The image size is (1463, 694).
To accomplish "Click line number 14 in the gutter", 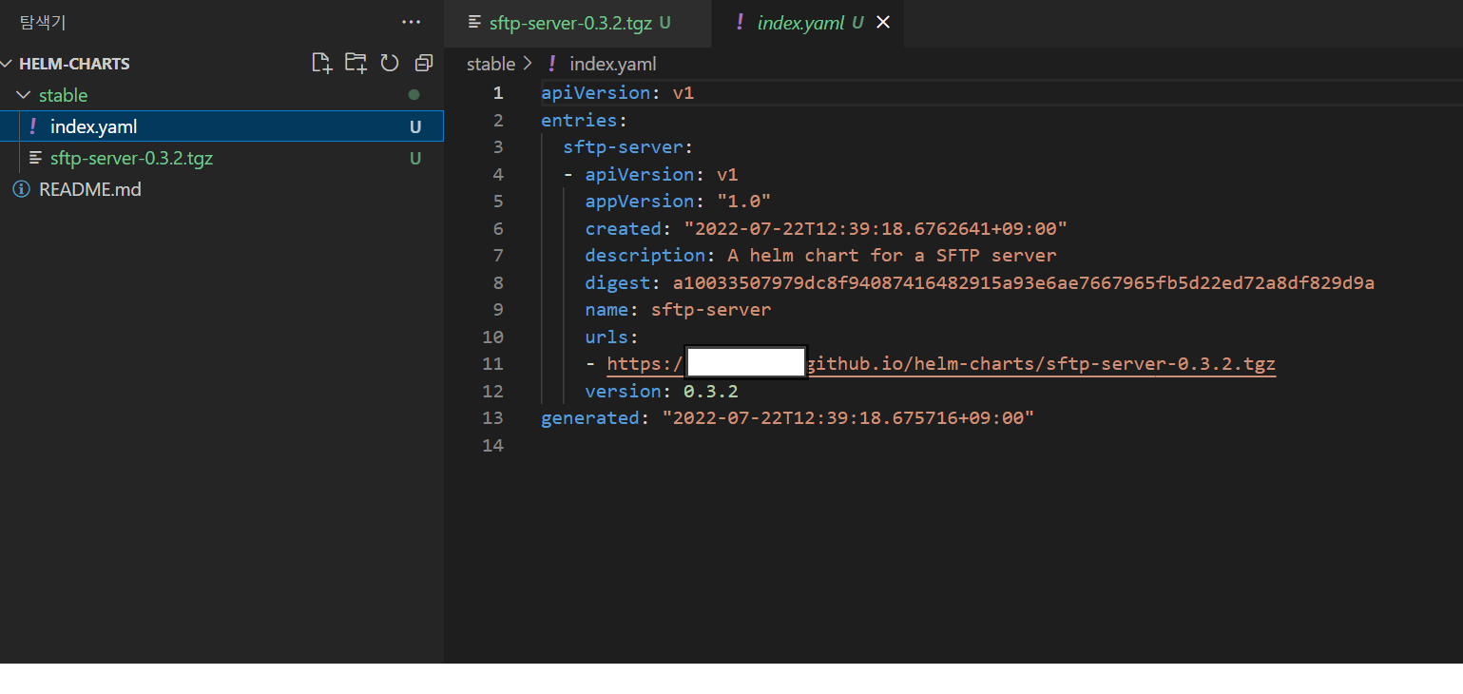I will point(492,445).
